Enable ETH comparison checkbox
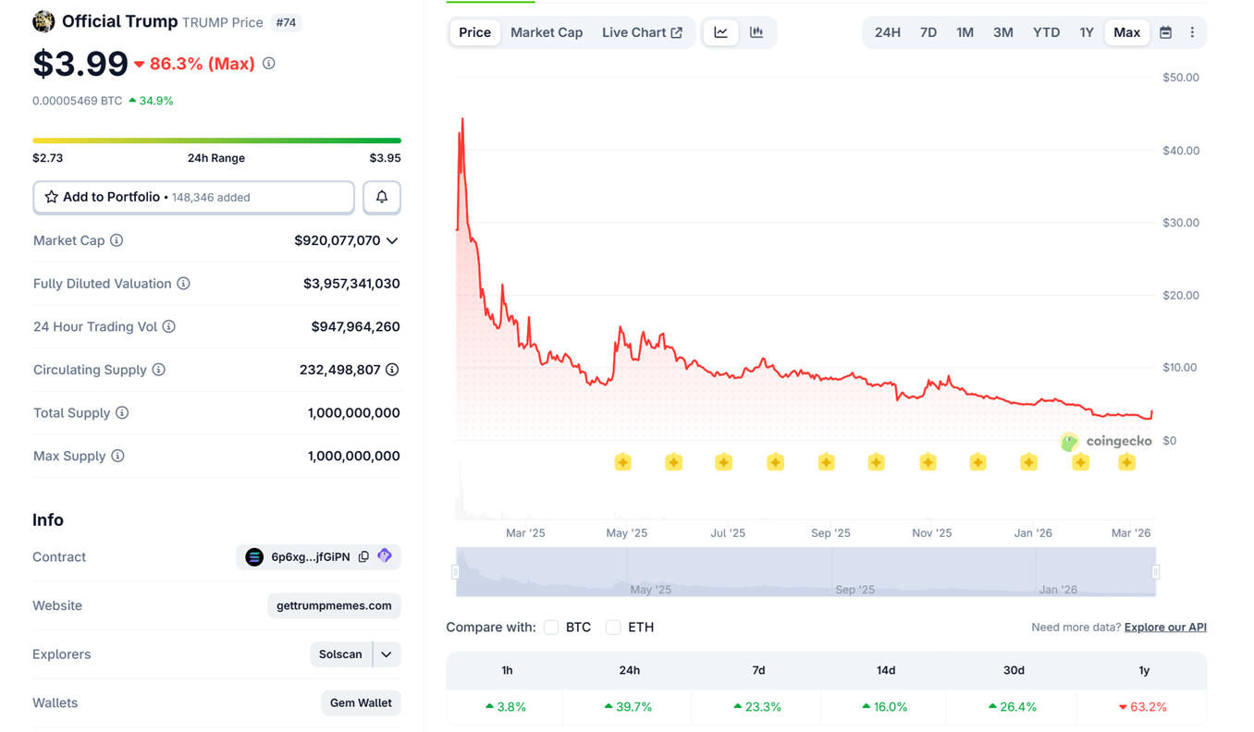This screenshot has height=732, width=1254. (x=613, y=628)
